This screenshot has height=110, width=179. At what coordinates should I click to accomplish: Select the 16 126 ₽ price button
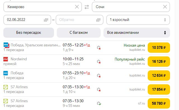pyautogui.click(x=159, y=61)
